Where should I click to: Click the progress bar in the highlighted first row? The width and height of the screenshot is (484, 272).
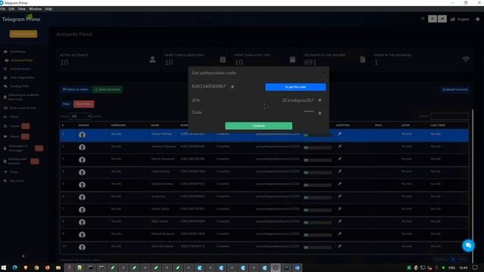318,135
